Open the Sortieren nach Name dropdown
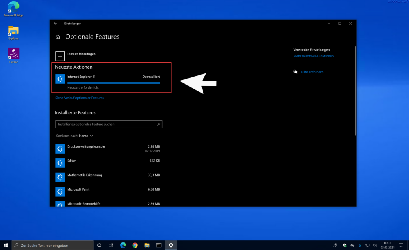Screen dimensions: 409x250 75,136
